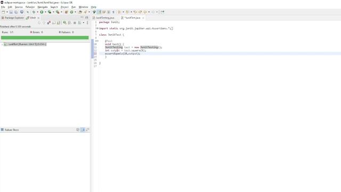Switch to the Package Explorer tab
The image size is (341, 192).
(13, 18)
